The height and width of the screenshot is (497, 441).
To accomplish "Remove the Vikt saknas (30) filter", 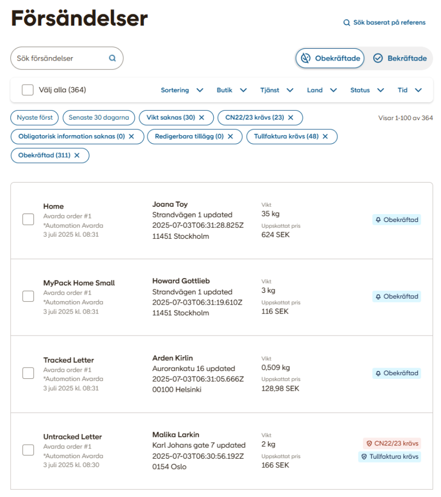I will click(201, 118).
